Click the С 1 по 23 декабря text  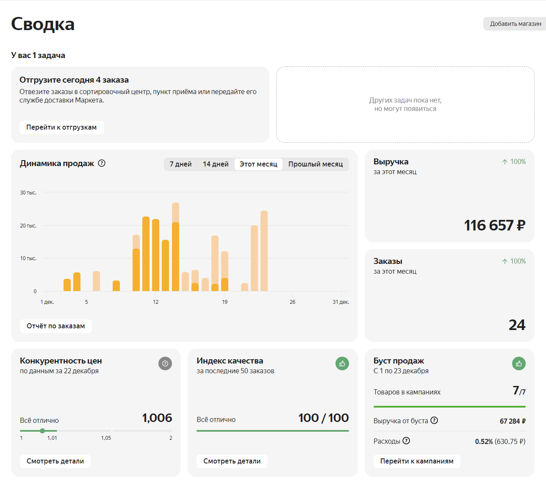click(x=401, y=371)
